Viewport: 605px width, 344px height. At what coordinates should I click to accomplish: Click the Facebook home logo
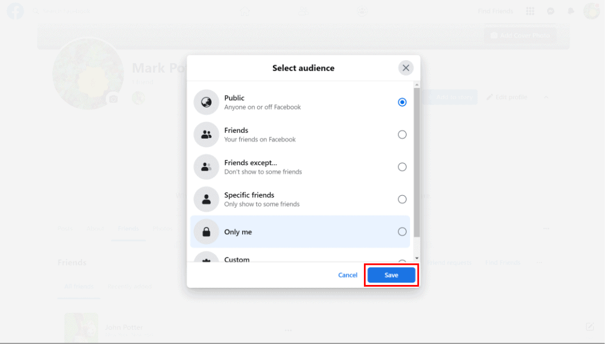tap(15, 11)
